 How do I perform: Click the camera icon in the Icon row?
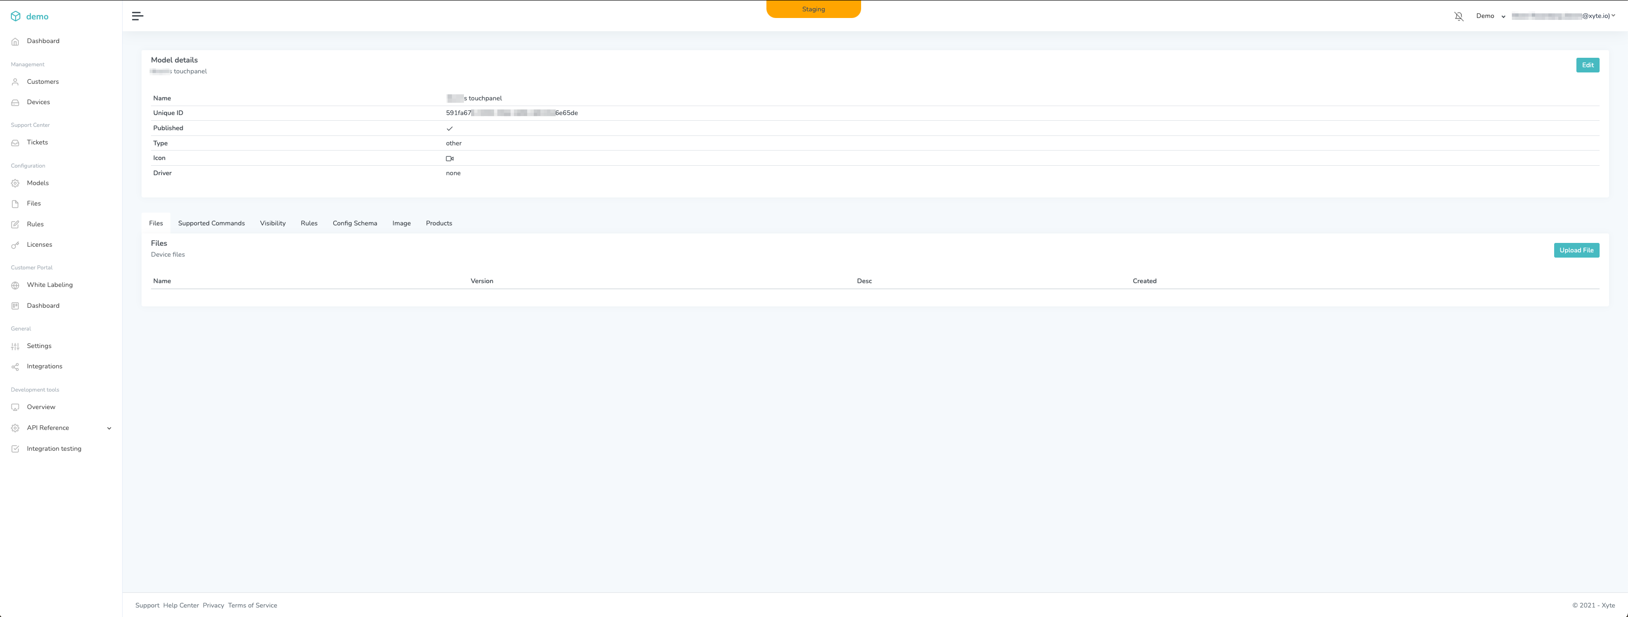[x=450, y=159]
